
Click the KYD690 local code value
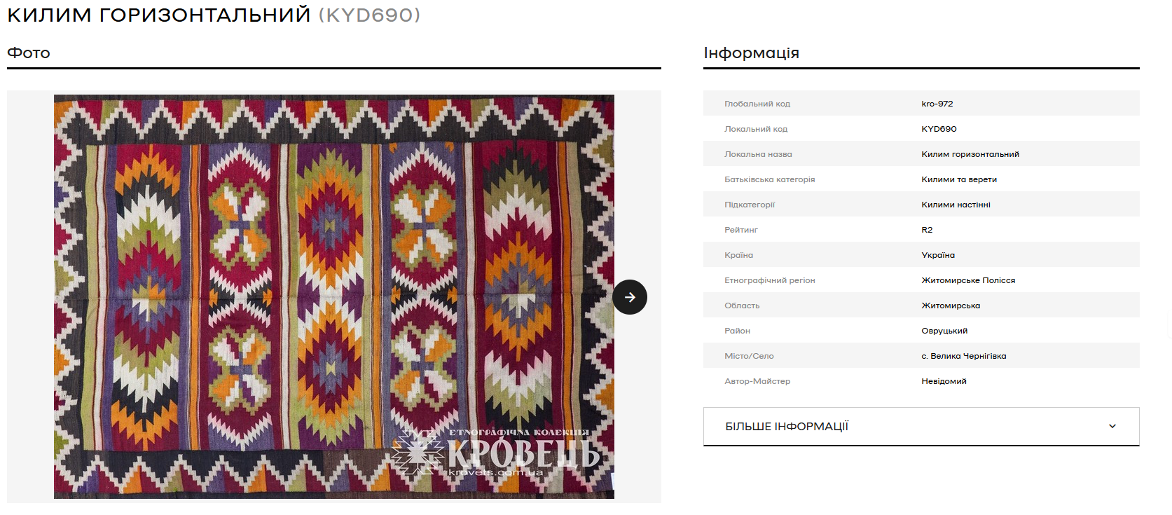click(x=939, y=129)
